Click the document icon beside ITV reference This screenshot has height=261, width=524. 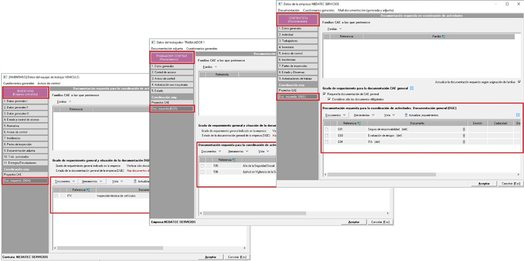(x=56, y=195)
